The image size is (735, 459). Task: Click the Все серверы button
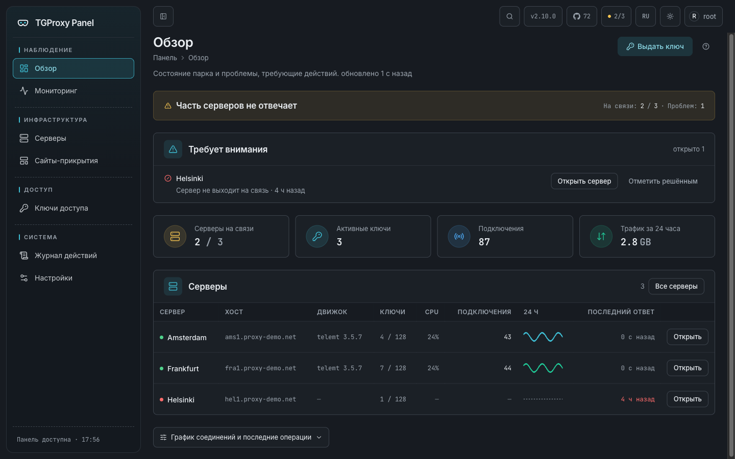pos(676,287)
